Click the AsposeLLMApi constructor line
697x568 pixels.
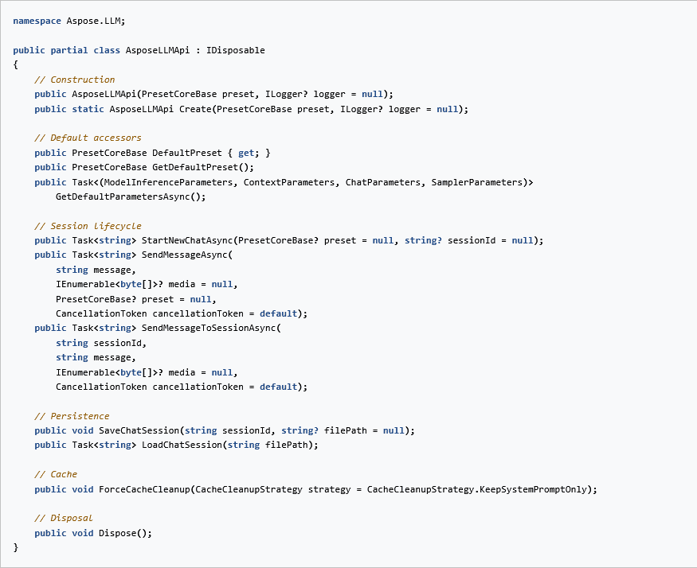[213, 94]
